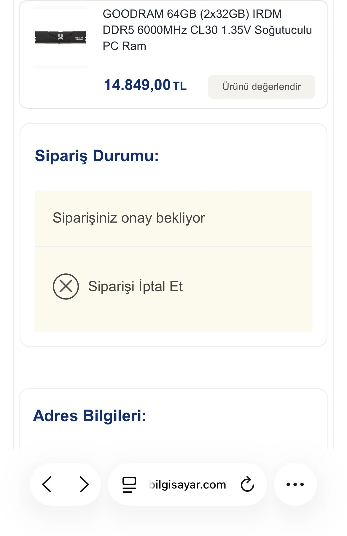Tap the browser forward arrow
This screenshot has height=536, width=347.
pyautogui.click(x=84, y=484)
